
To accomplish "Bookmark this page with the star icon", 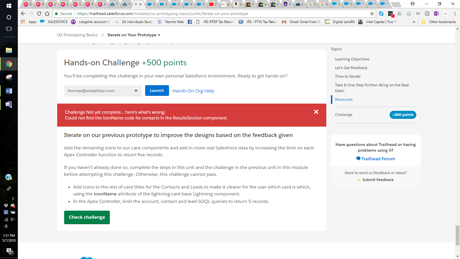I will (372, 14).
